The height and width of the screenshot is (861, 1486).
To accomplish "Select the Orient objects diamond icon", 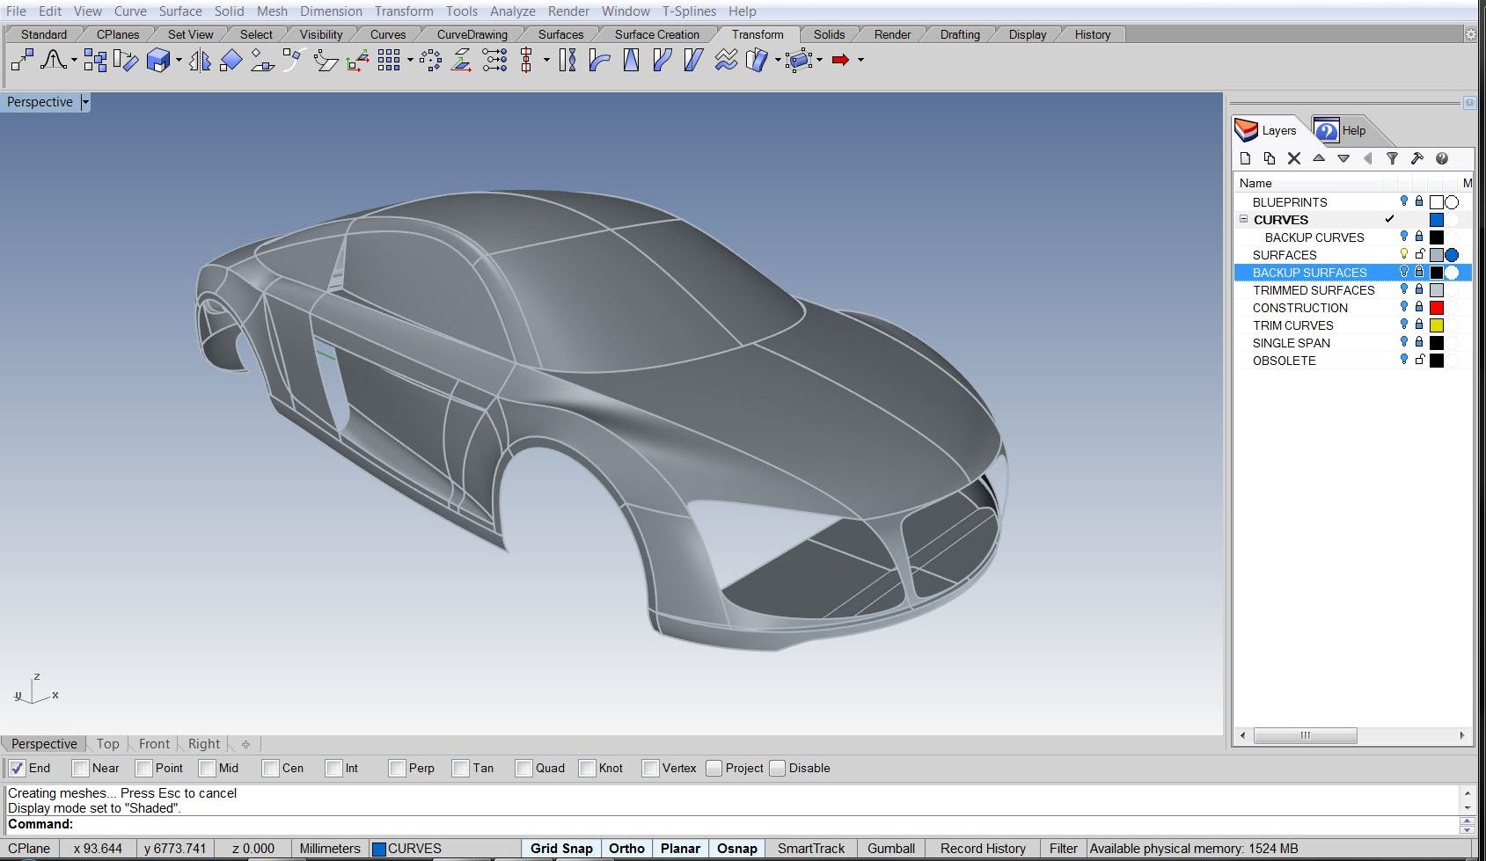I will point(231,60).
